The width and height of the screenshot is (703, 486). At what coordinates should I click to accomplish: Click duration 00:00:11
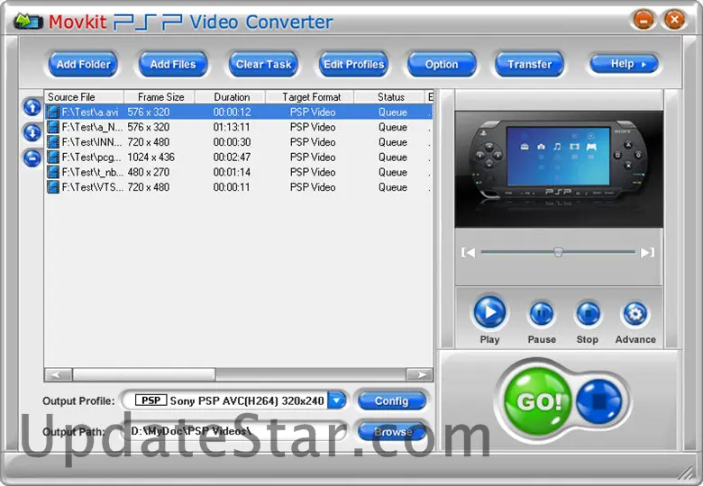(x=232, y=187)
